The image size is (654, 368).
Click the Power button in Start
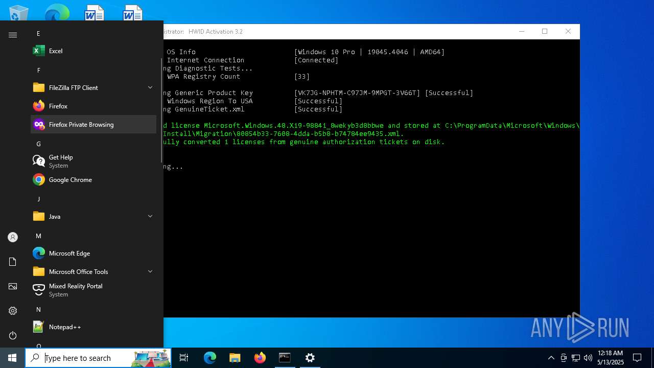click(x=13, y=335)
